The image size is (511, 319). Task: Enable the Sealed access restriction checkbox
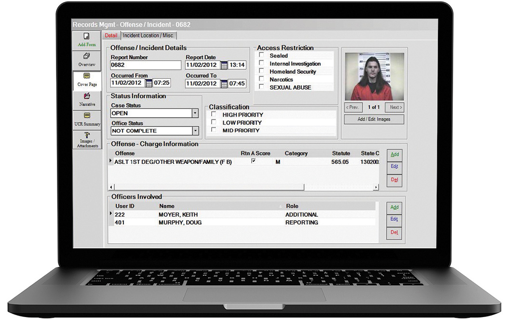(x=262, y=56)
